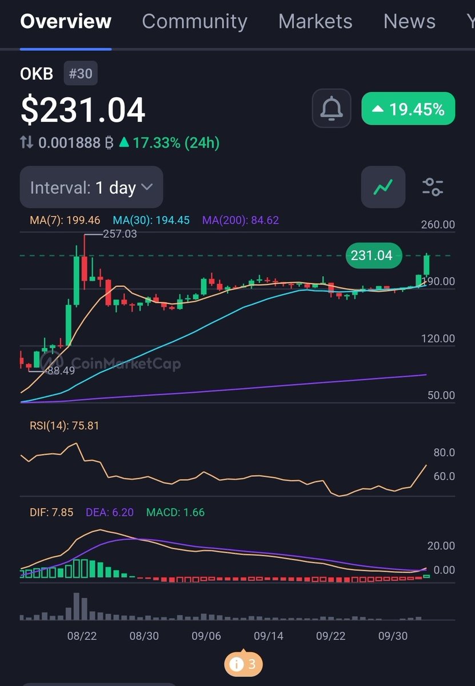Screen dimensions: 475x686
Task: Tap the 20.00 MACD axis label
Action: (x=441, y=546)
